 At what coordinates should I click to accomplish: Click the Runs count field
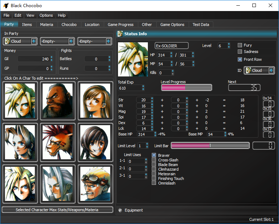[96, 68]
